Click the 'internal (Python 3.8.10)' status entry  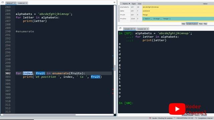[185, 118]
